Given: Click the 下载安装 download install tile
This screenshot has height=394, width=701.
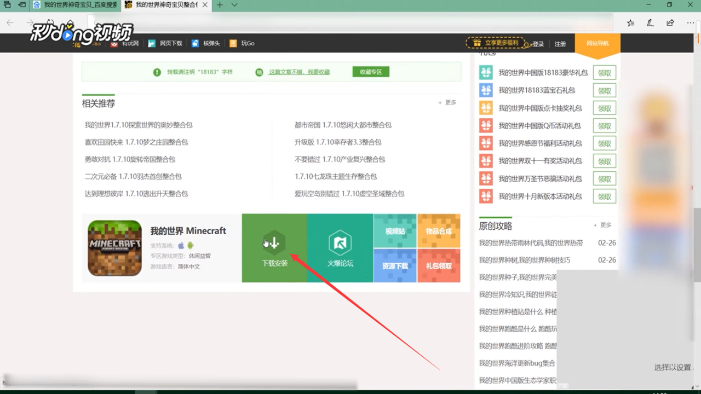Looking at the screenshot, I should click(x=274, y=248).
